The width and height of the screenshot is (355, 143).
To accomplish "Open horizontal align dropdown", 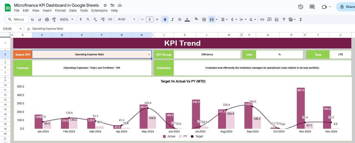I will (x=224, y=19).
